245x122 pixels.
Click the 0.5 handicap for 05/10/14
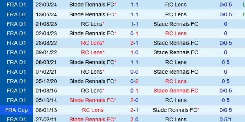[226, 100]
